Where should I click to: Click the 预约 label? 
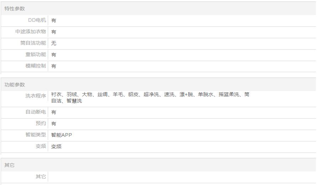coord(41,124)
